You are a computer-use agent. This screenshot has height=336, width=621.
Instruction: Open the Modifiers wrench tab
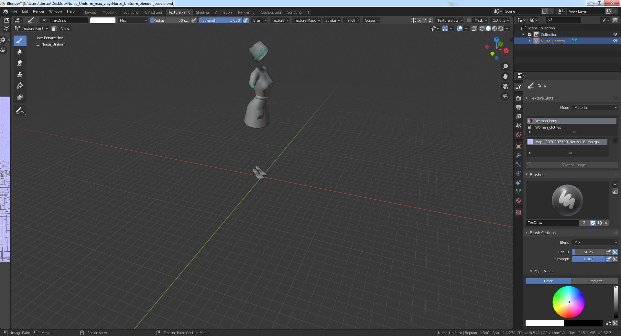click(518, 155)
